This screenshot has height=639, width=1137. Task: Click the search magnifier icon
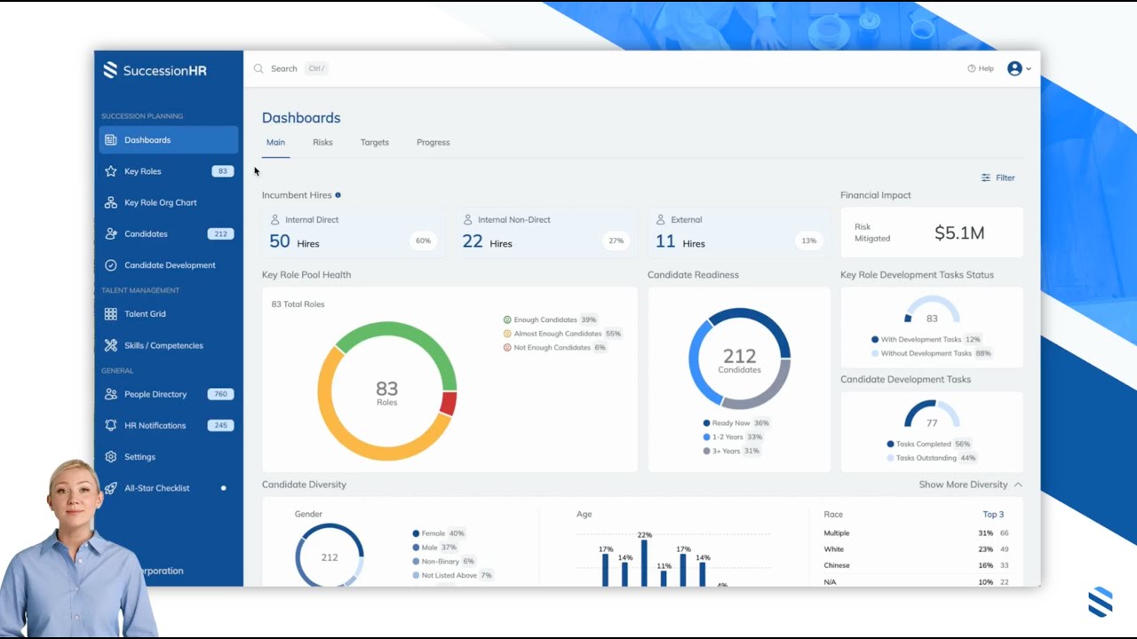[258, 68]
